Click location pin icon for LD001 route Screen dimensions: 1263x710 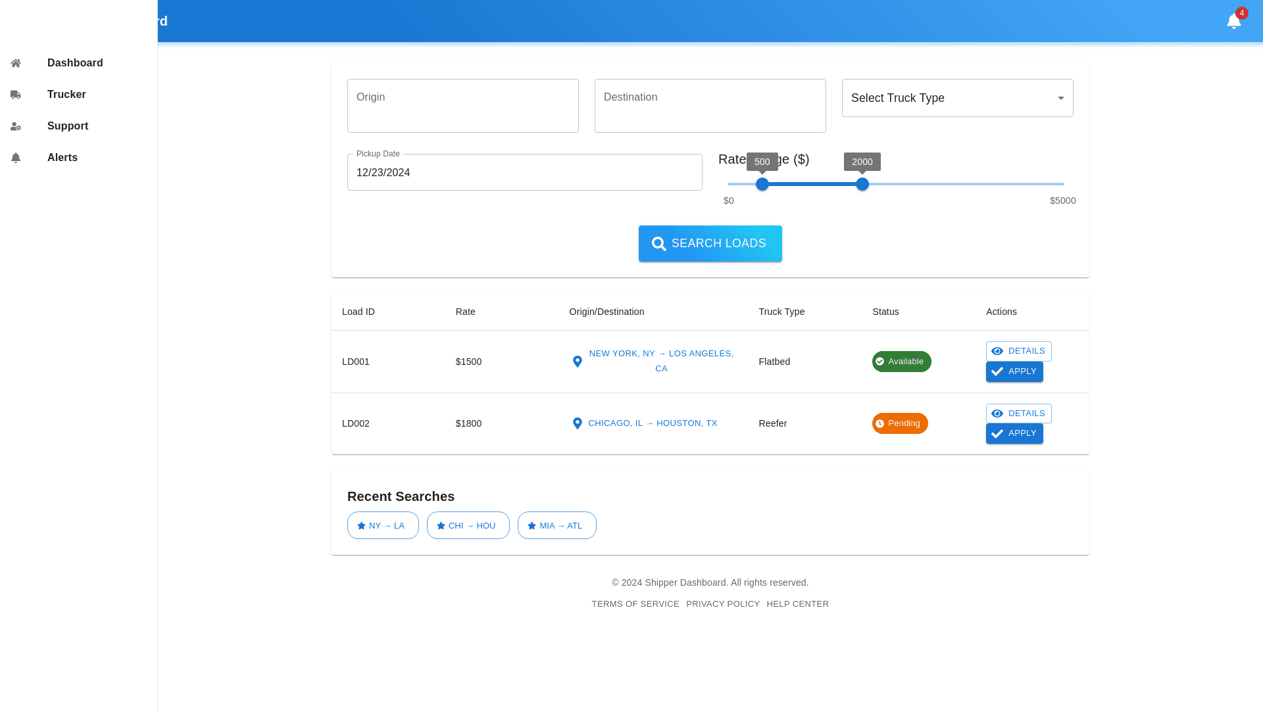(578, 362)
